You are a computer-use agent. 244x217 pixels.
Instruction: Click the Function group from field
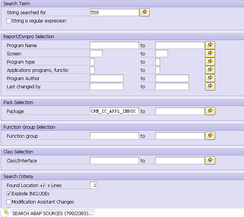pos(115,136)
